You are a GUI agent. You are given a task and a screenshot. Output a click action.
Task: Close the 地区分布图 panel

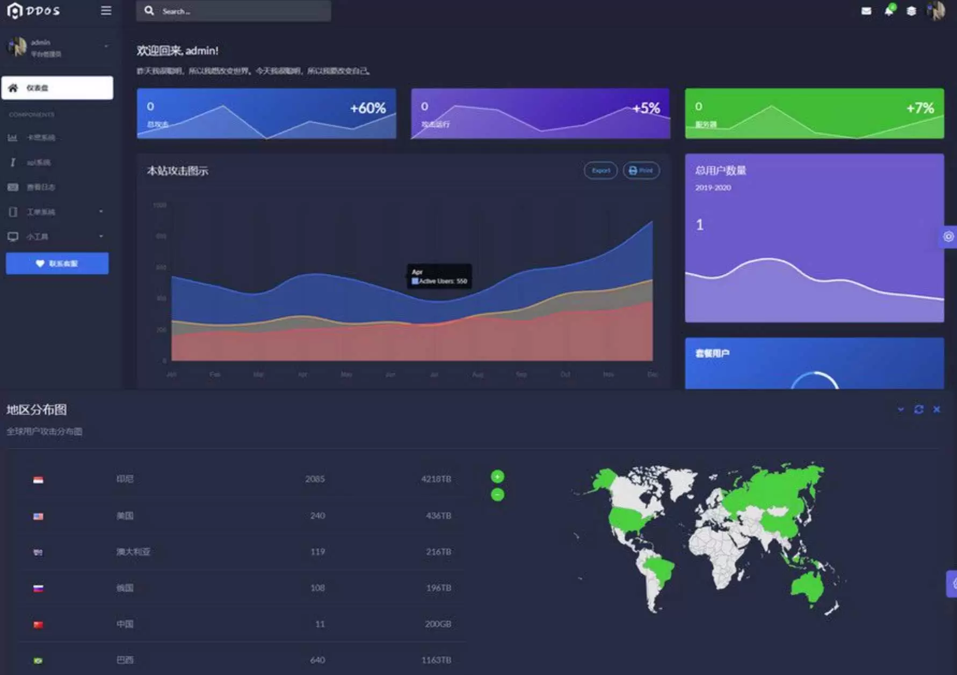937,409
